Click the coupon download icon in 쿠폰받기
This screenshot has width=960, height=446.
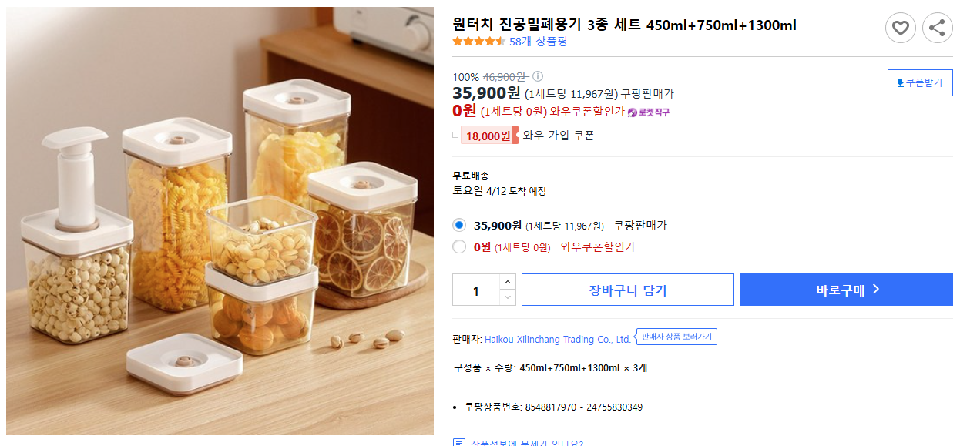898,82
